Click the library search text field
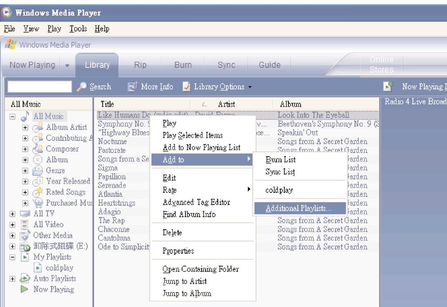447x307 pixels. (x=40, y=87)
